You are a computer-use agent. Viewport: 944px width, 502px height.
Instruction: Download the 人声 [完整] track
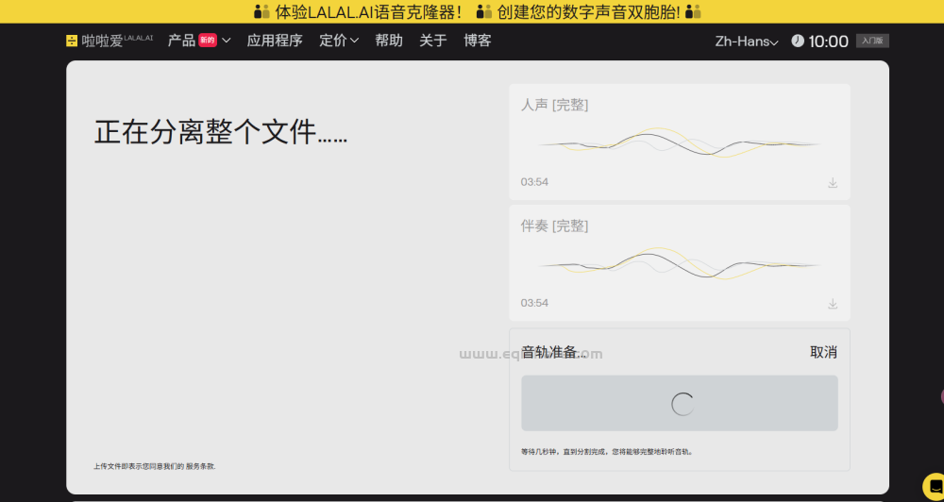(x=832, y=182)
